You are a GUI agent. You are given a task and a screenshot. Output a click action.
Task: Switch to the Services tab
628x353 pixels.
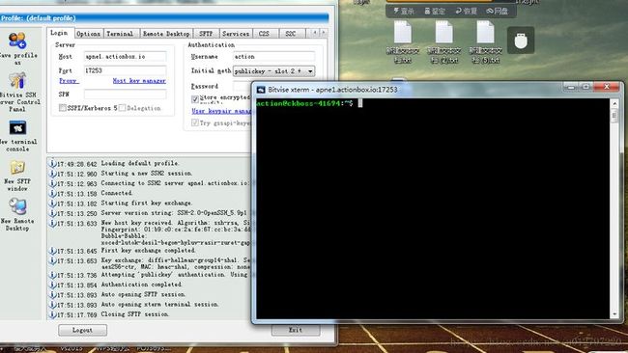pyautogui.click(x=236, y=34)
